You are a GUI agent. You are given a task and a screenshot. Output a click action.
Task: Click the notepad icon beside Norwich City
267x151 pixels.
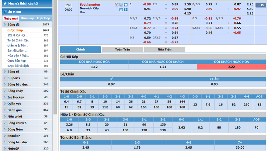point(121,9)
